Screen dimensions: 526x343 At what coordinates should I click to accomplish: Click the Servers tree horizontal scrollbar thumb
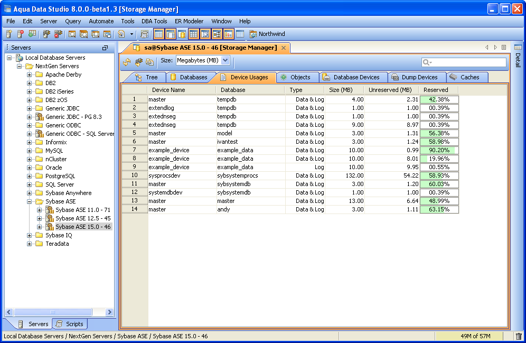53,312
